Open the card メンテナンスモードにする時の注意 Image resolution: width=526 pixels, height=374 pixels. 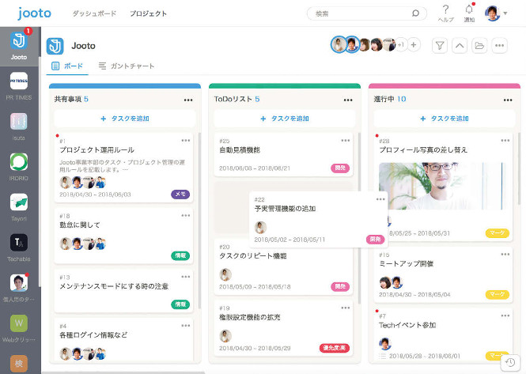pos(123,290)
